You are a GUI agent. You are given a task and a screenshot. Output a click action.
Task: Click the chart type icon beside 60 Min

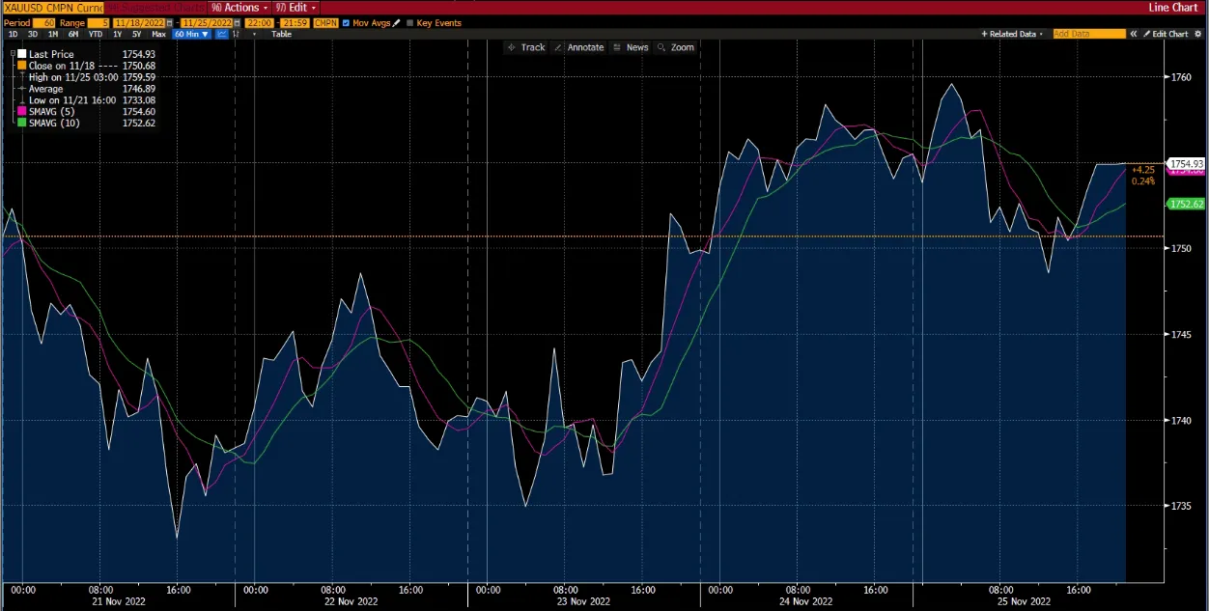click(224, 34)
